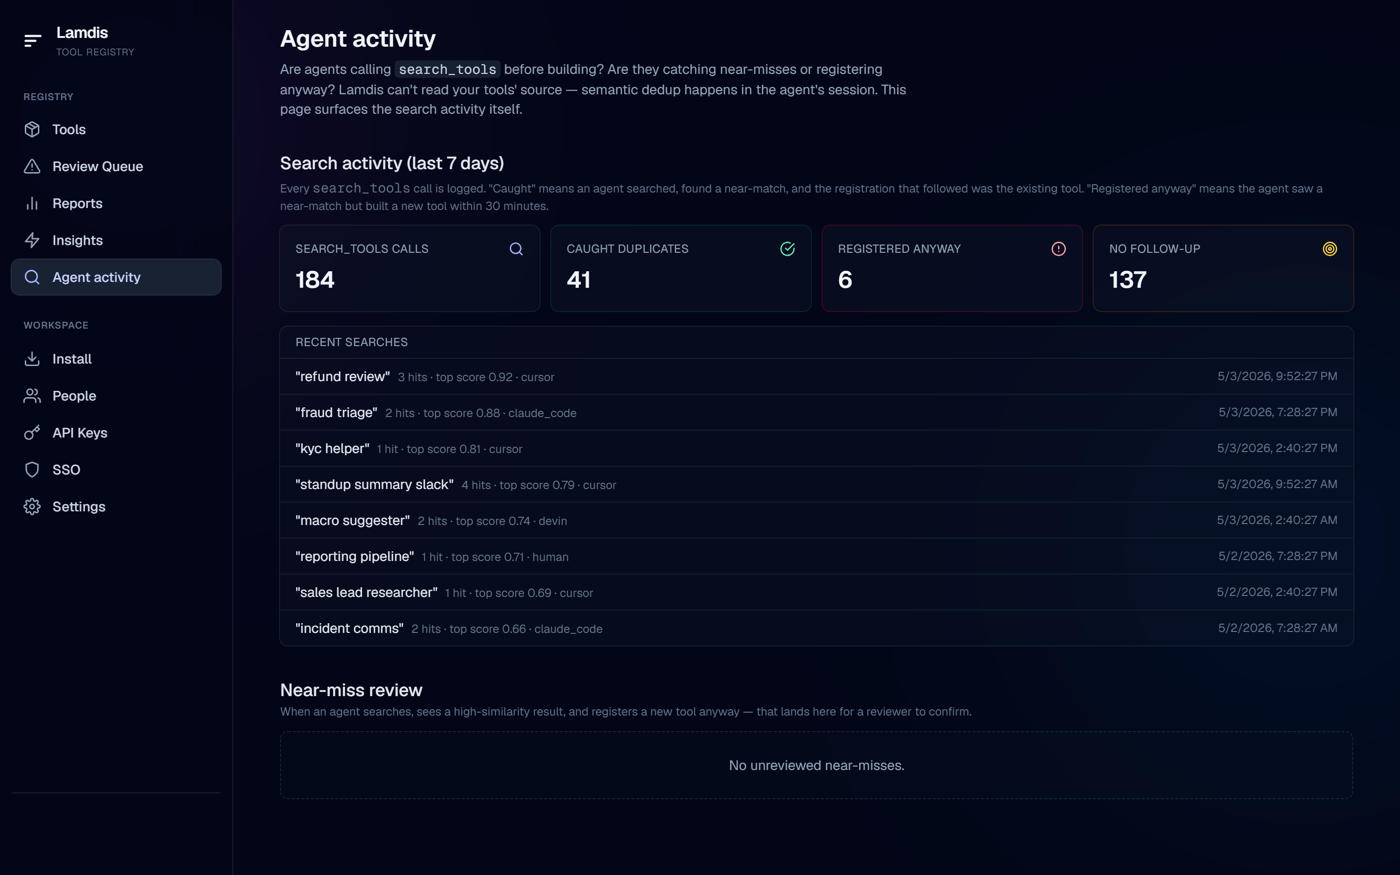This screenshot has height=875, width=1400.
Task: Click the "reporting pipeline" search row
Action: pyautogui.click(x=816, y=556)
